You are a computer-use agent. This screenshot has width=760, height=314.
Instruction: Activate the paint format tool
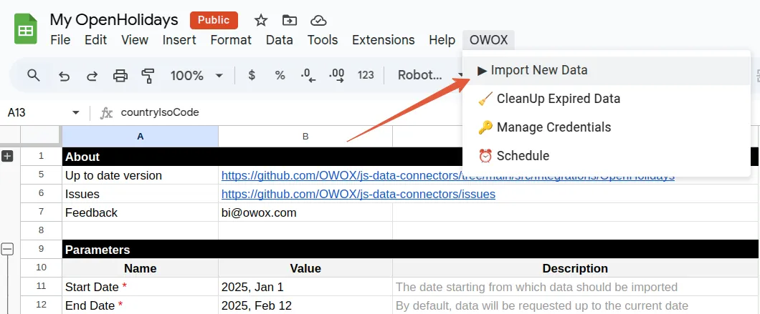pos(148,76)
